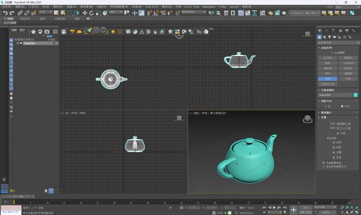This screenshot has height=215, width=361.
Task: Click the Render Production teapot icon
Action: click(x=284, y=13)
